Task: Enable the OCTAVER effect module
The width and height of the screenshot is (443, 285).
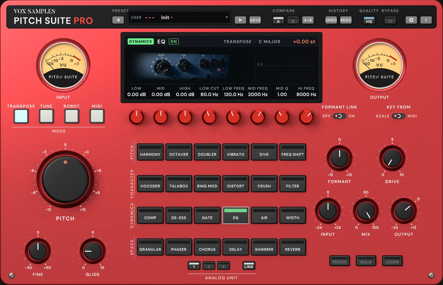Action: pyautogui.click(x=179, y=152)
